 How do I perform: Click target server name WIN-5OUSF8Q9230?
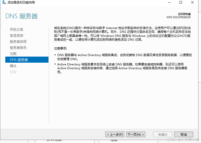179,17
